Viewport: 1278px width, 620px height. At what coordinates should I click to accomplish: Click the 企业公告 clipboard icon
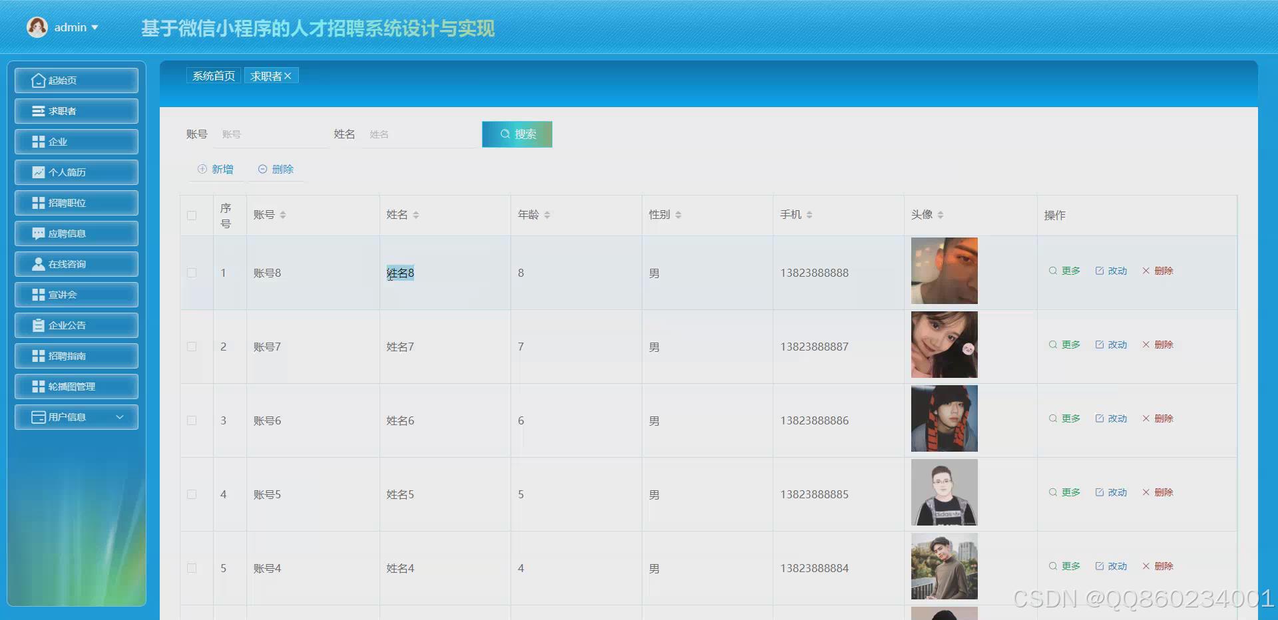coord(39,325)
